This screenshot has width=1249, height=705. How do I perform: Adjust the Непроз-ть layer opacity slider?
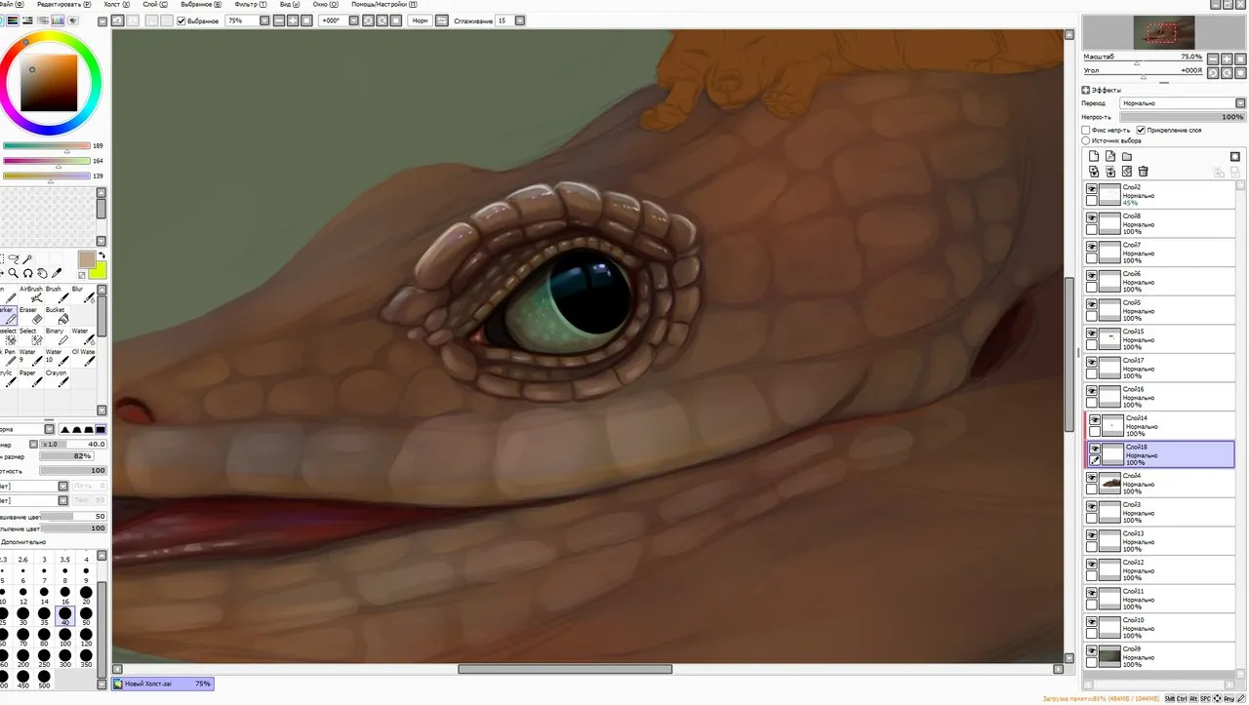click(x=1182, y=117)
